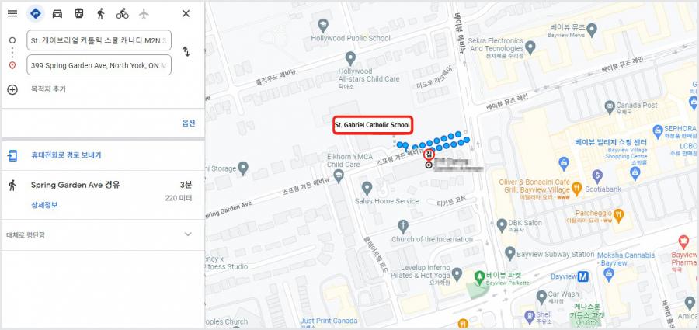The image size is (699, 330).
Task: Close the directions panel
Action: (x=186, y=13)
